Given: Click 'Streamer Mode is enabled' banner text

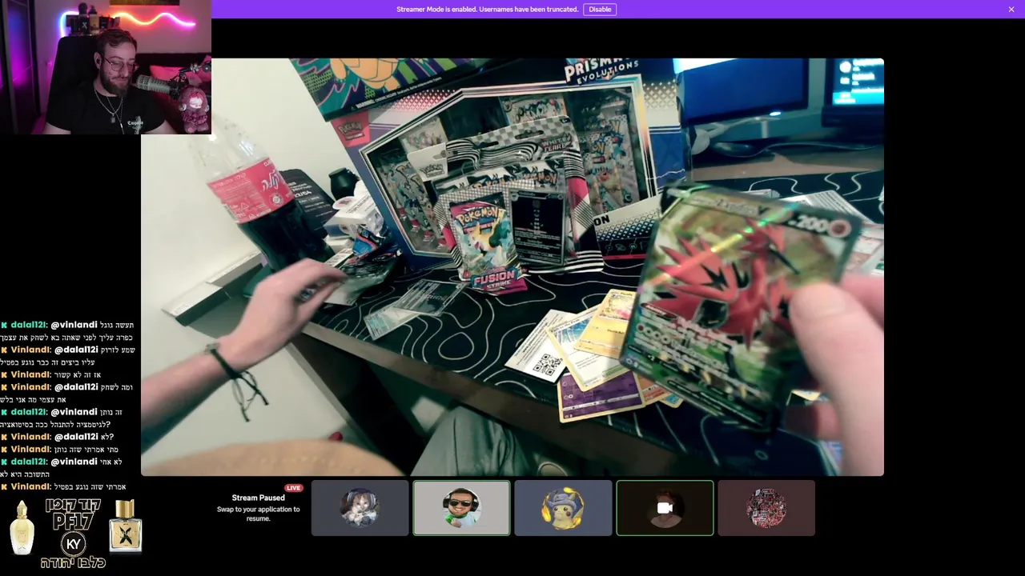Looking at the screenshot, I should coord(487,10).
